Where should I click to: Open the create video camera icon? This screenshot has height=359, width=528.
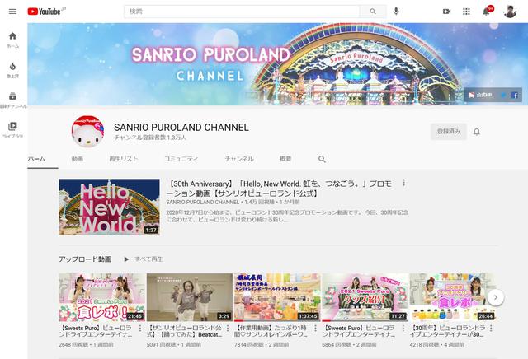pyautogui.click(x=446, y=12)
